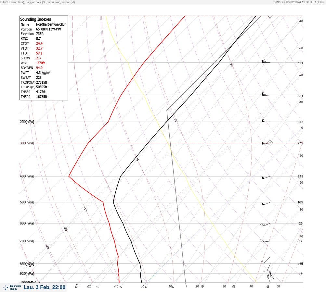Select the TROPO(B) value 50595ft
326x292 pixels.
tap(42, 87)
